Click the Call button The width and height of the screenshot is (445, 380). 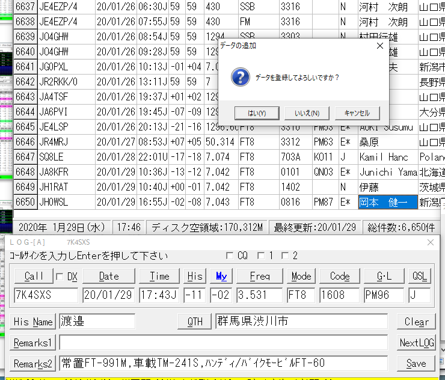[34, 276]
